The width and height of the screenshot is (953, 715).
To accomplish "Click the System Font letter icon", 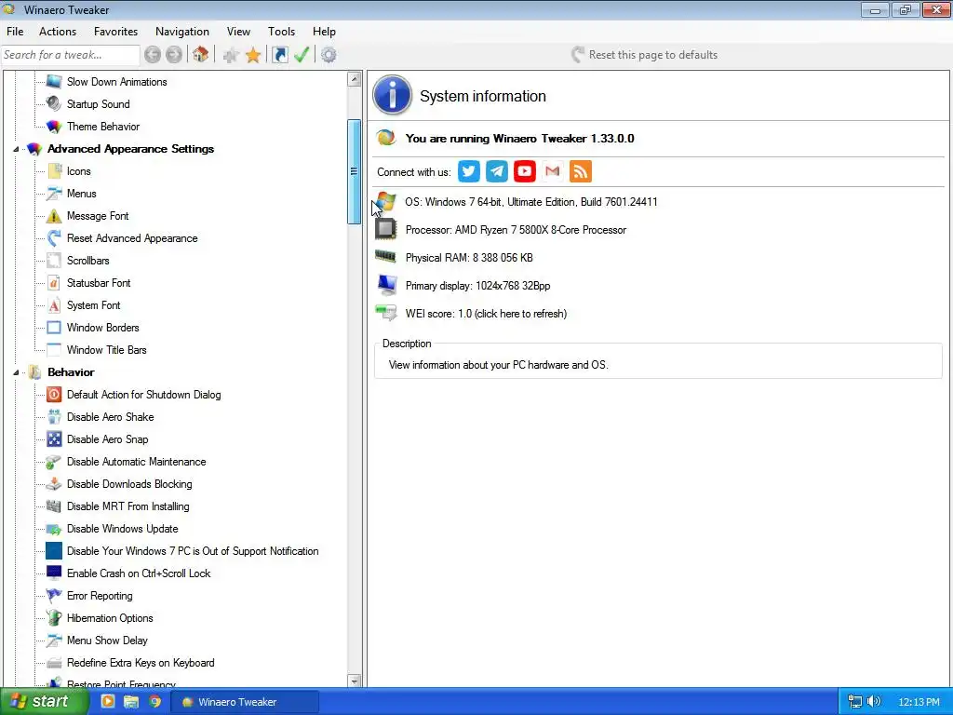I will point(54,305).
